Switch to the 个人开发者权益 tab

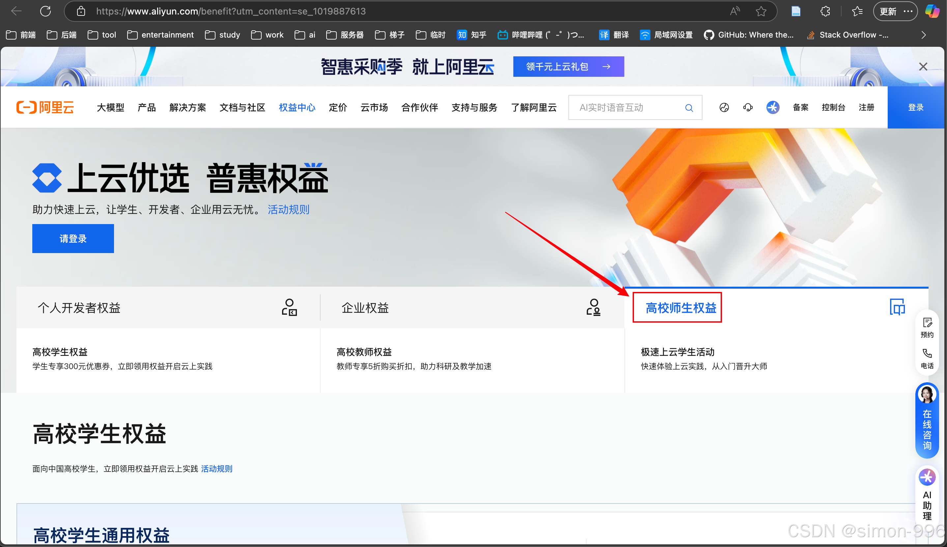point(168,308)
